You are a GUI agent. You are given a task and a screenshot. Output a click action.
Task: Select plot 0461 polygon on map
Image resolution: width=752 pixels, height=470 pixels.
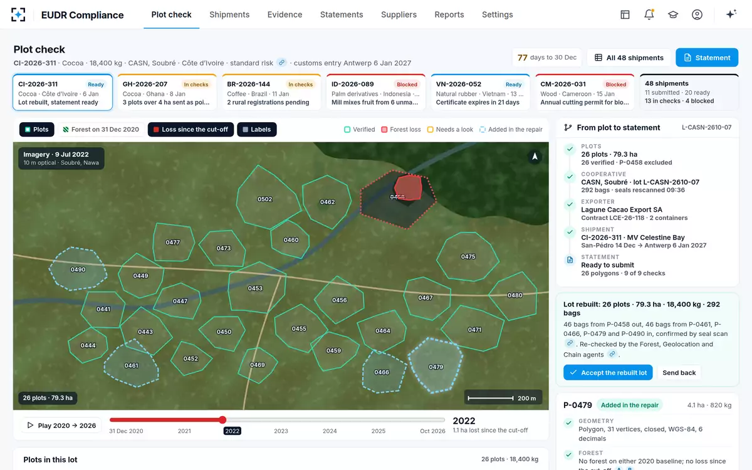[131, 364]
